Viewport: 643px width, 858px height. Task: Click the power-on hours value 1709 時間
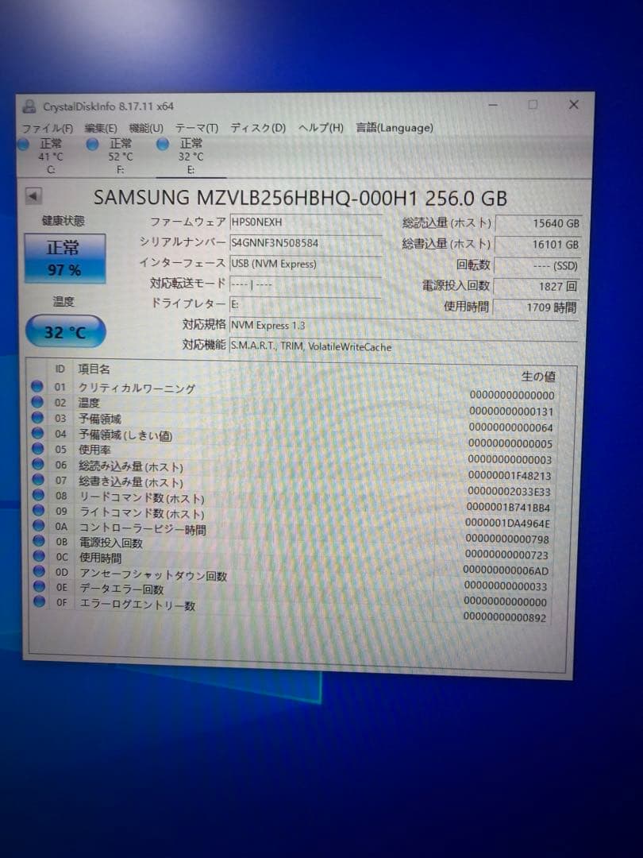pyautogui.click(x=535, y=307)
